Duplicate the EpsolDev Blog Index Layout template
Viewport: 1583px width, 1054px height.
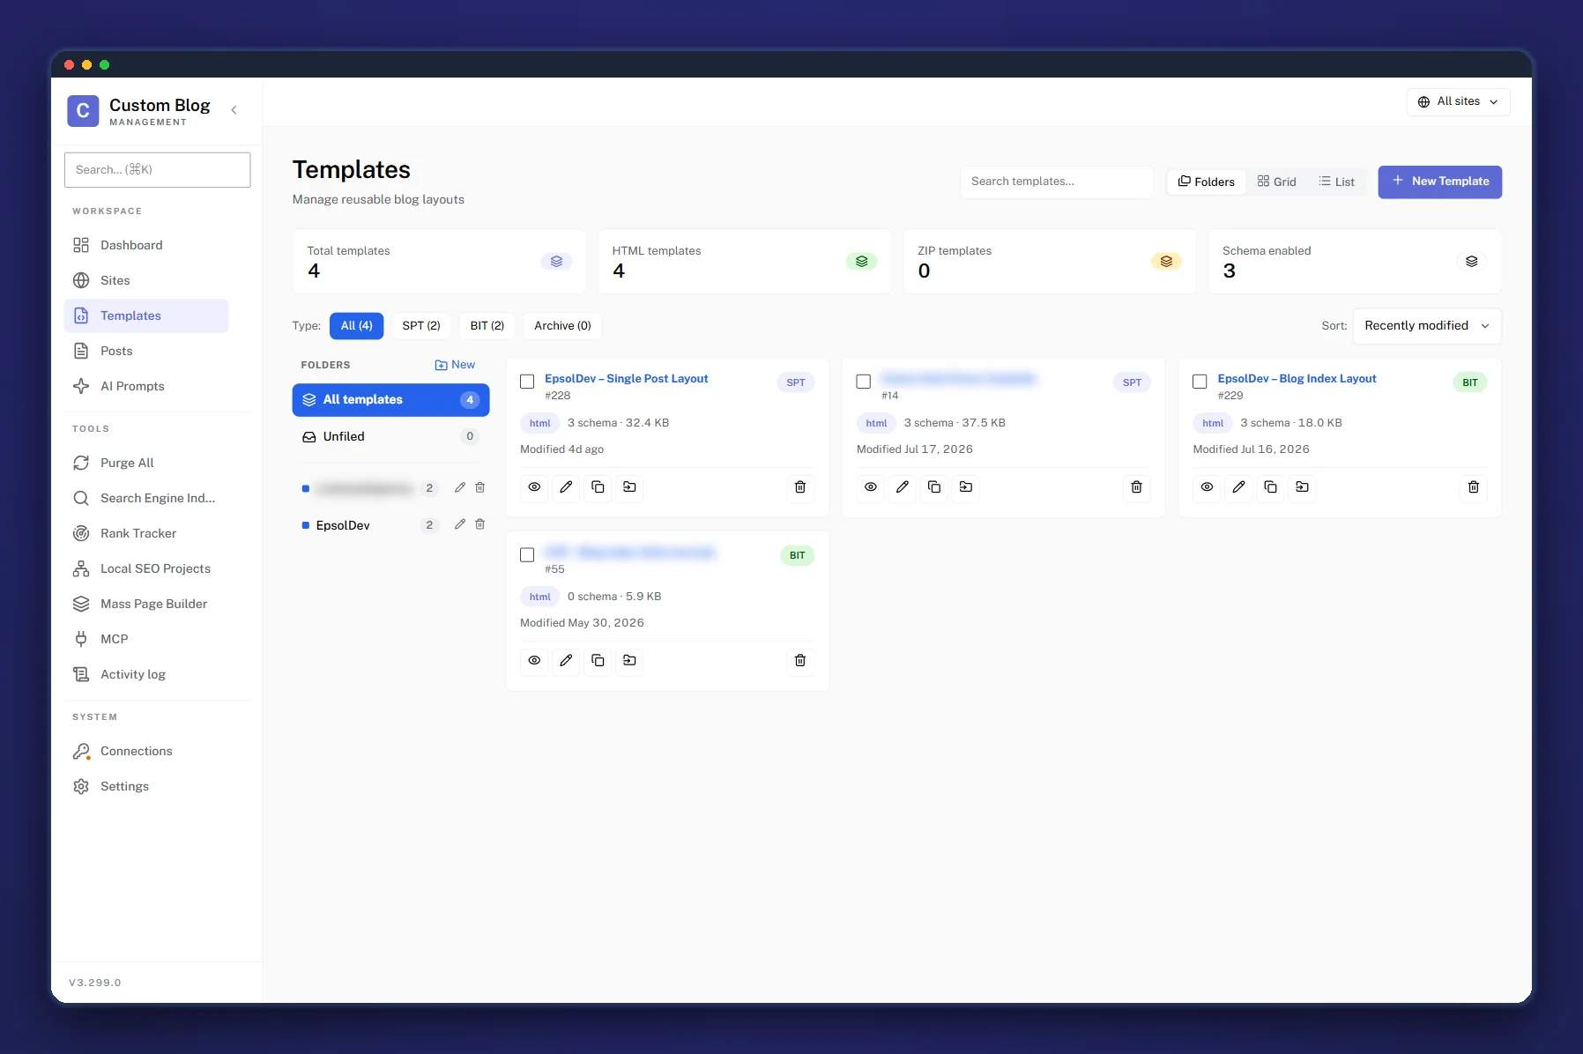[1271, 487]
